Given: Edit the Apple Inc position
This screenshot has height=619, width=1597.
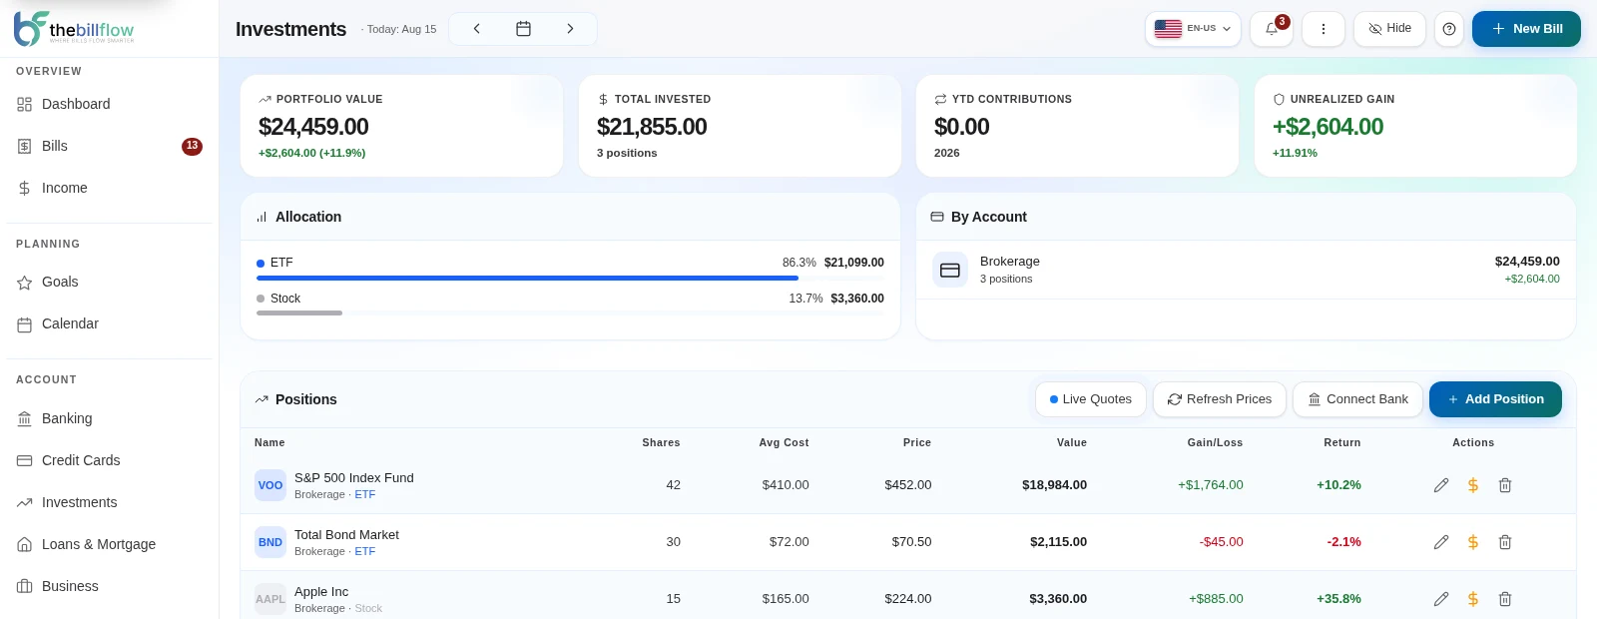Looking at the screenshot, I should pyautogui.click(x=1441, y=599).
